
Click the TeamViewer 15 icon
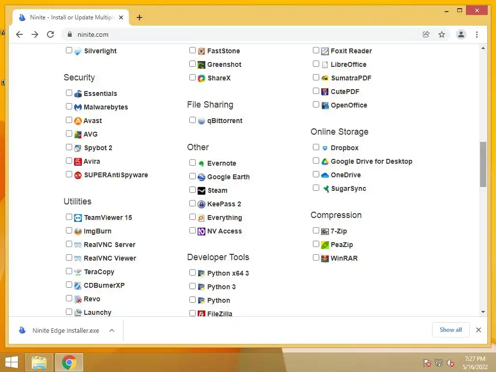[78, 218]
